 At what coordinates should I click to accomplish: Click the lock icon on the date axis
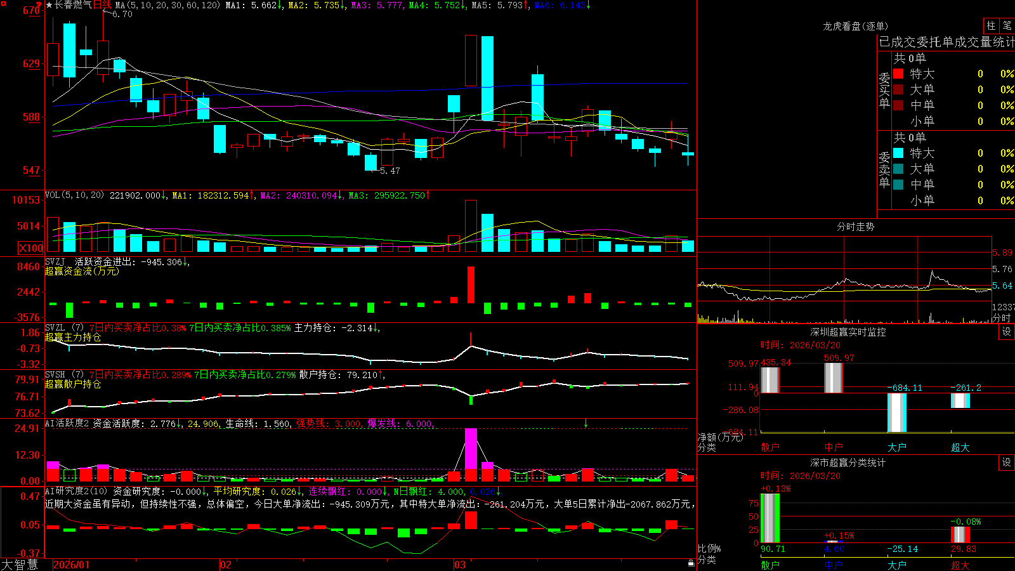coord(691,563)
